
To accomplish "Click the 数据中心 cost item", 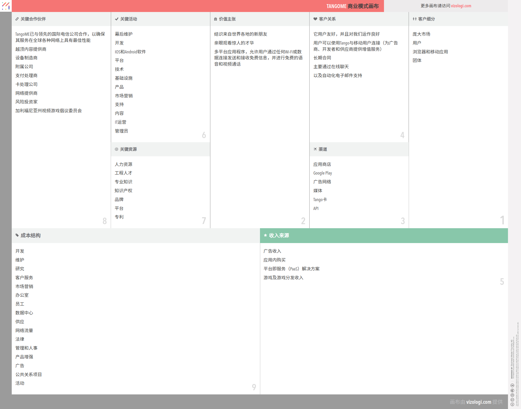I will [24, 313].
